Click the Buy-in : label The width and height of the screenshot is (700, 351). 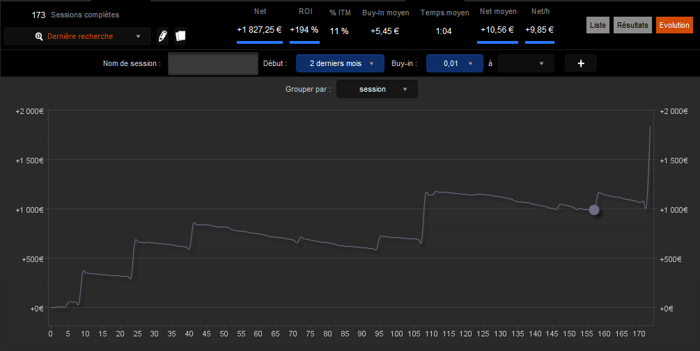[x=405, y=63]
